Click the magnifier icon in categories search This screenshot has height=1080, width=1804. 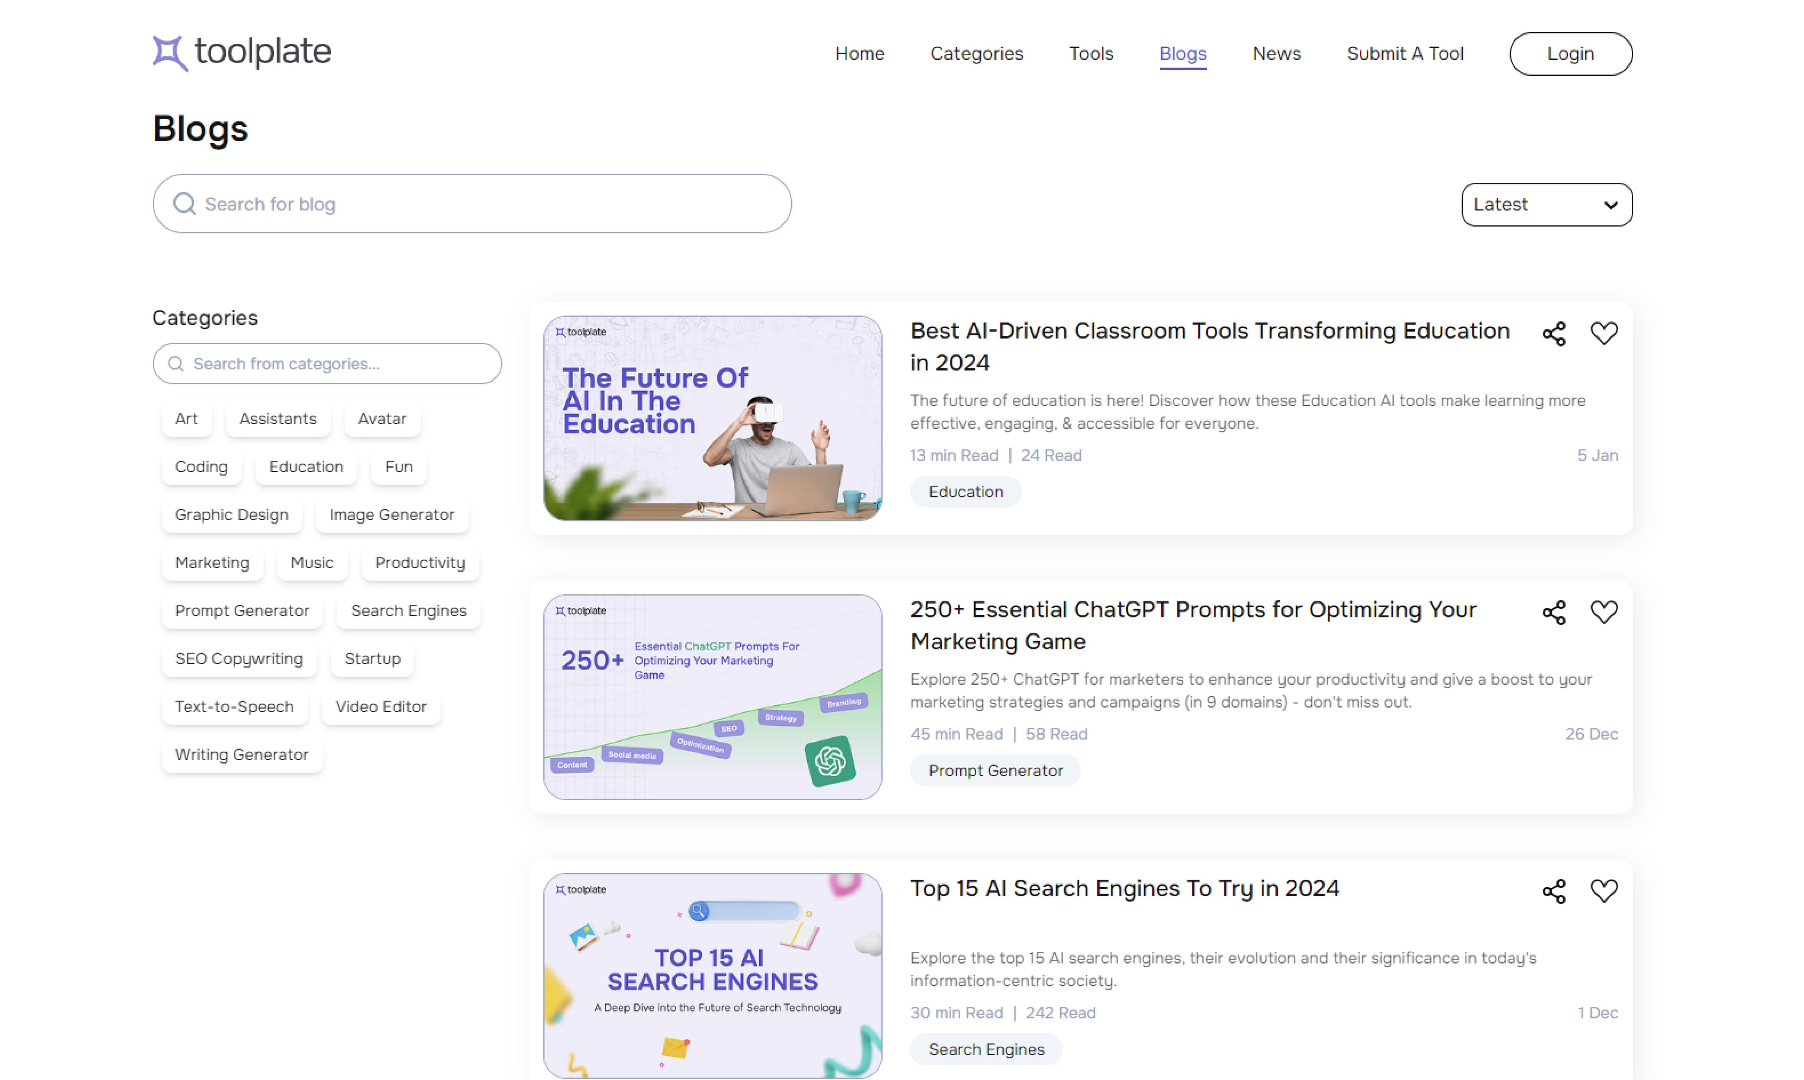point(175,364)
